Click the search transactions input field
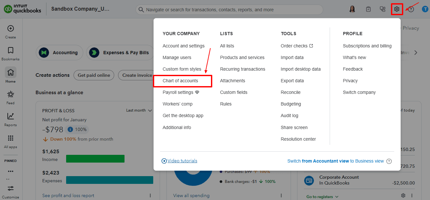430x200 pixels. 229,10
